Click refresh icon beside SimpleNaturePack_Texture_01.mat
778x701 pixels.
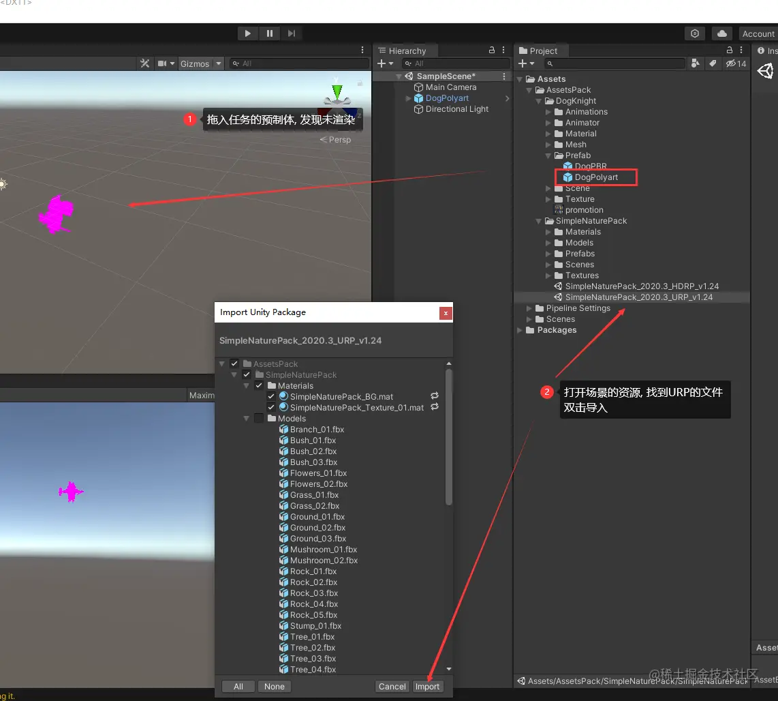tap(435, 407)
